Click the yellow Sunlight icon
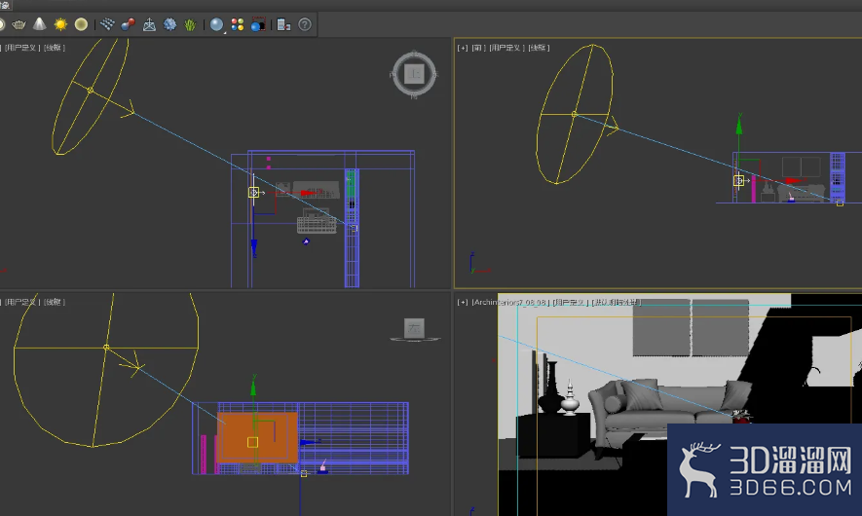This screenshot has width=862, height=516. (x=60, y=24)
